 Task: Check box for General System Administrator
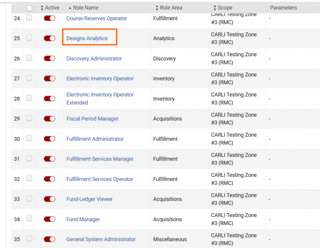[x=29, y=238]
